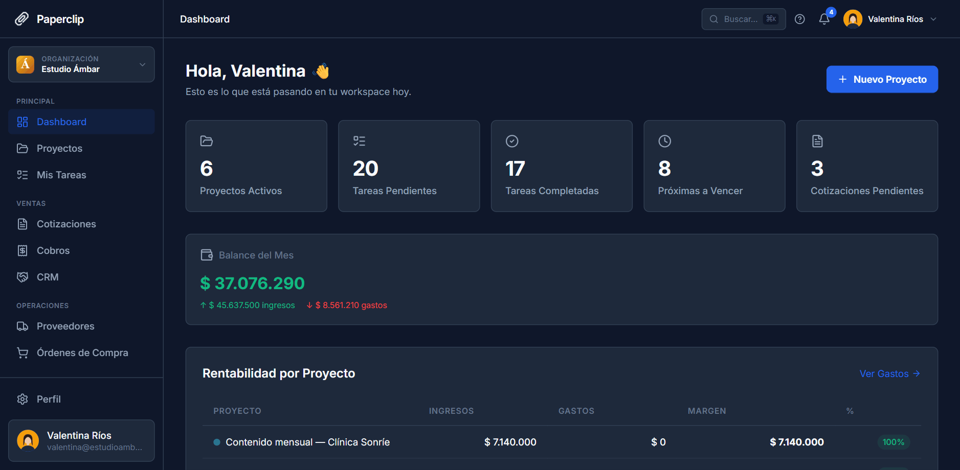Open Cobros in the sidebar
Viewport: 960px width, 470px height.
tap(81, 250)
